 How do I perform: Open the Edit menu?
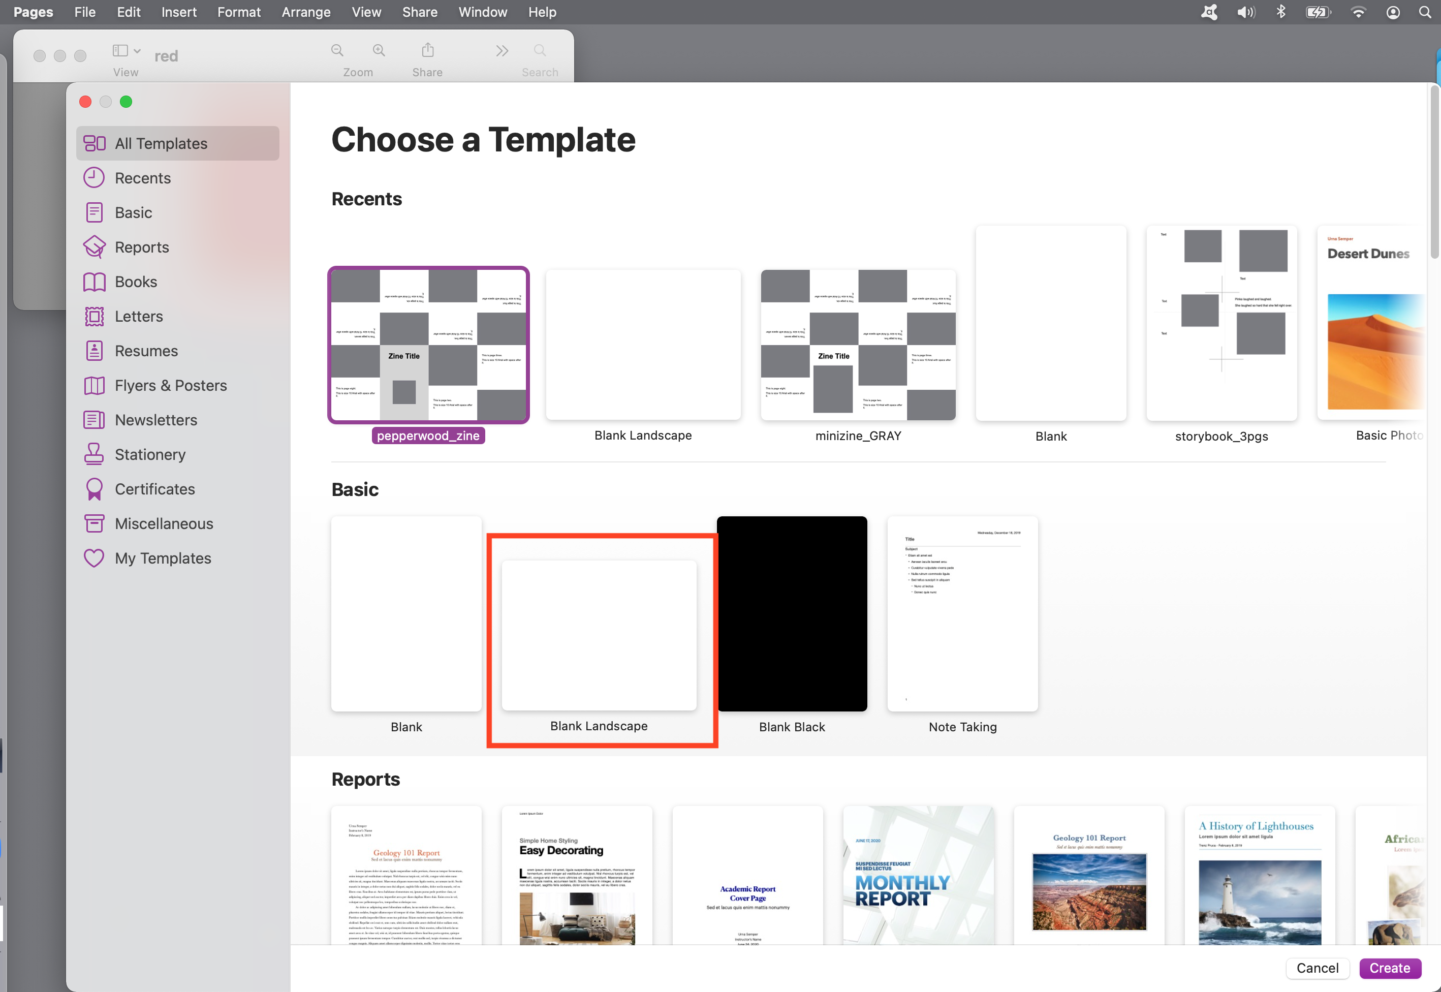pos(129,12)
